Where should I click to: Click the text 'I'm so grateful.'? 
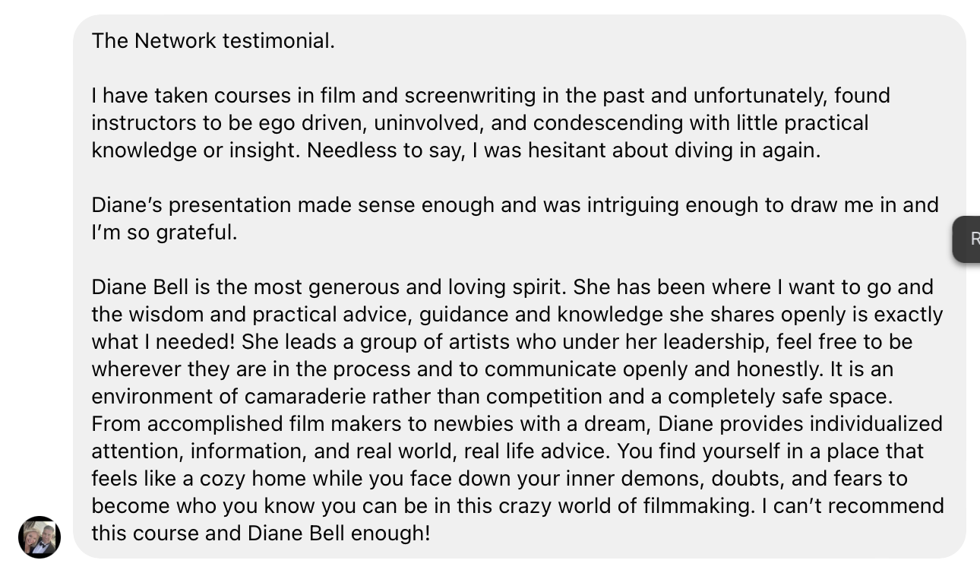tap(164, 233)
